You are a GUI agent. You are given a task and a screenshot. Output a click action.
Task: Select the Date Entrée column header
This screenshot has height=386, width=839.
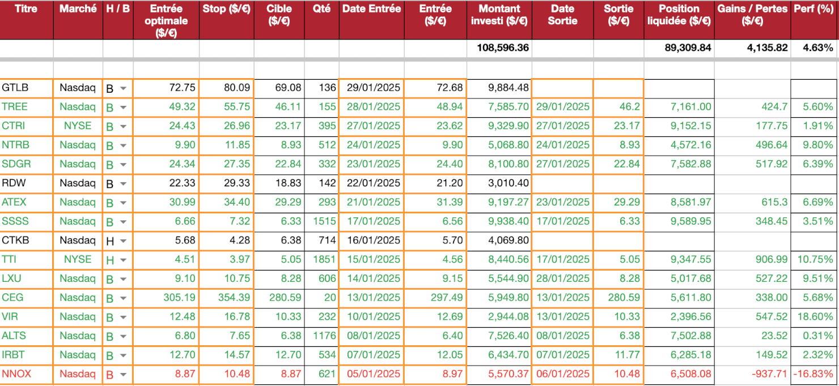[x=371, y=20]
